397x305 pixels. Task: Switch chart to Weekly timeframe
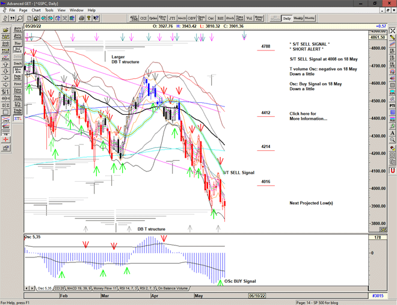tap(298, 19)
